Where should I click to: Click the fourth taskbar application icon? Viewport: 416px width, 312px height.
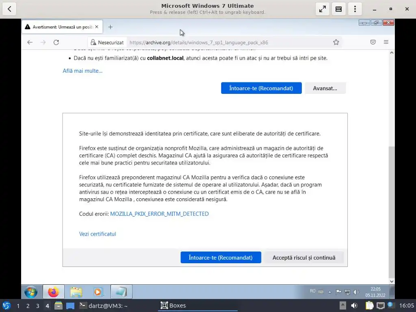tap(121, 292)
